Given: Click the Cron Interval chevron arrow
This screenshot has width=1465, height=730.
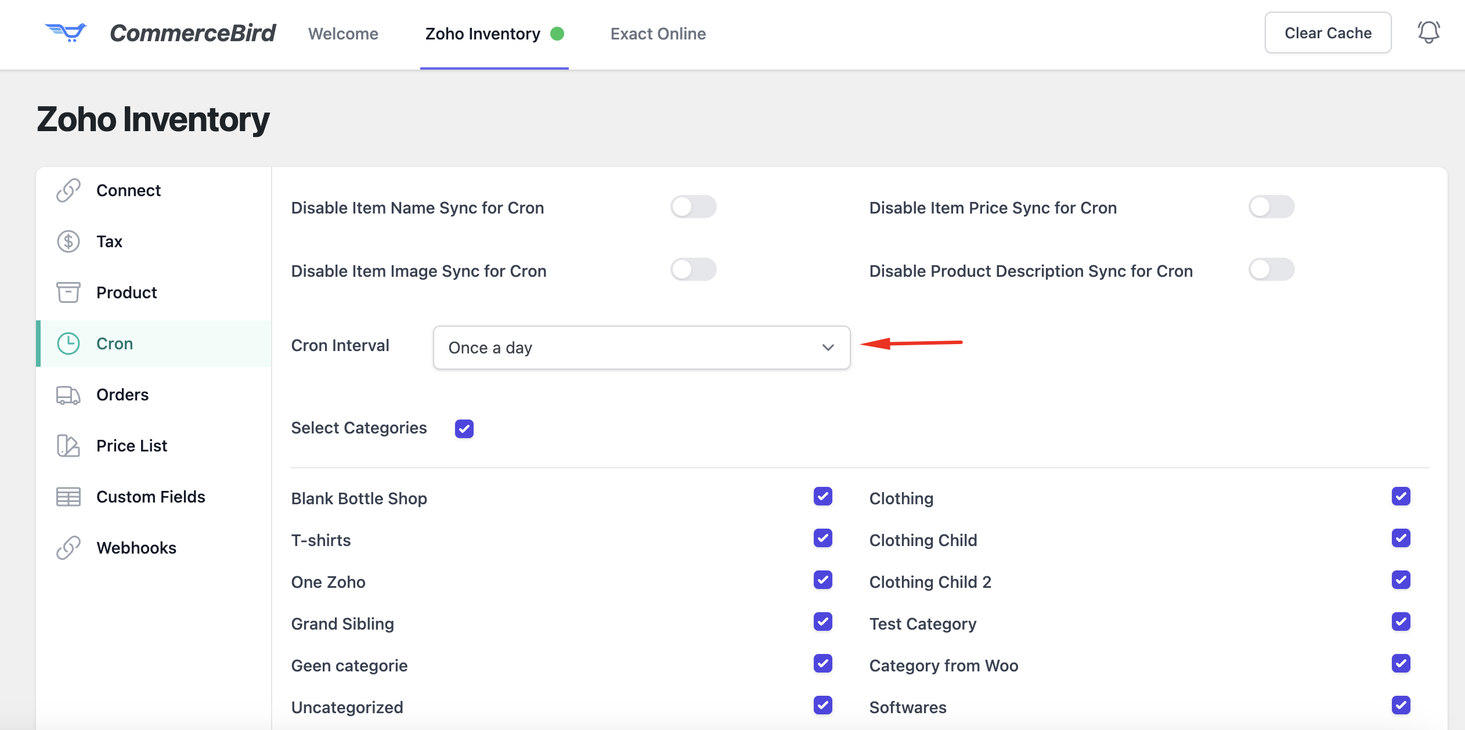Looking at the screenshot, I should pyautogui.click(x=828, y=348).
